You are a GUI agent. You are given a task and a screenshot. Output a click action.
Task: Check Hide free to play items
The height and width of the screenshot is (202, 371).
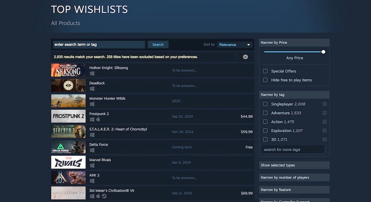click(265, 80)
